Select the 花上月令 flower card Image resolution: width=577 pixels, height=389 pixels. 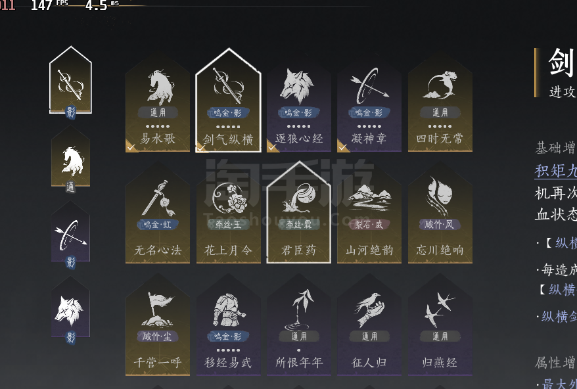[229, 214]
